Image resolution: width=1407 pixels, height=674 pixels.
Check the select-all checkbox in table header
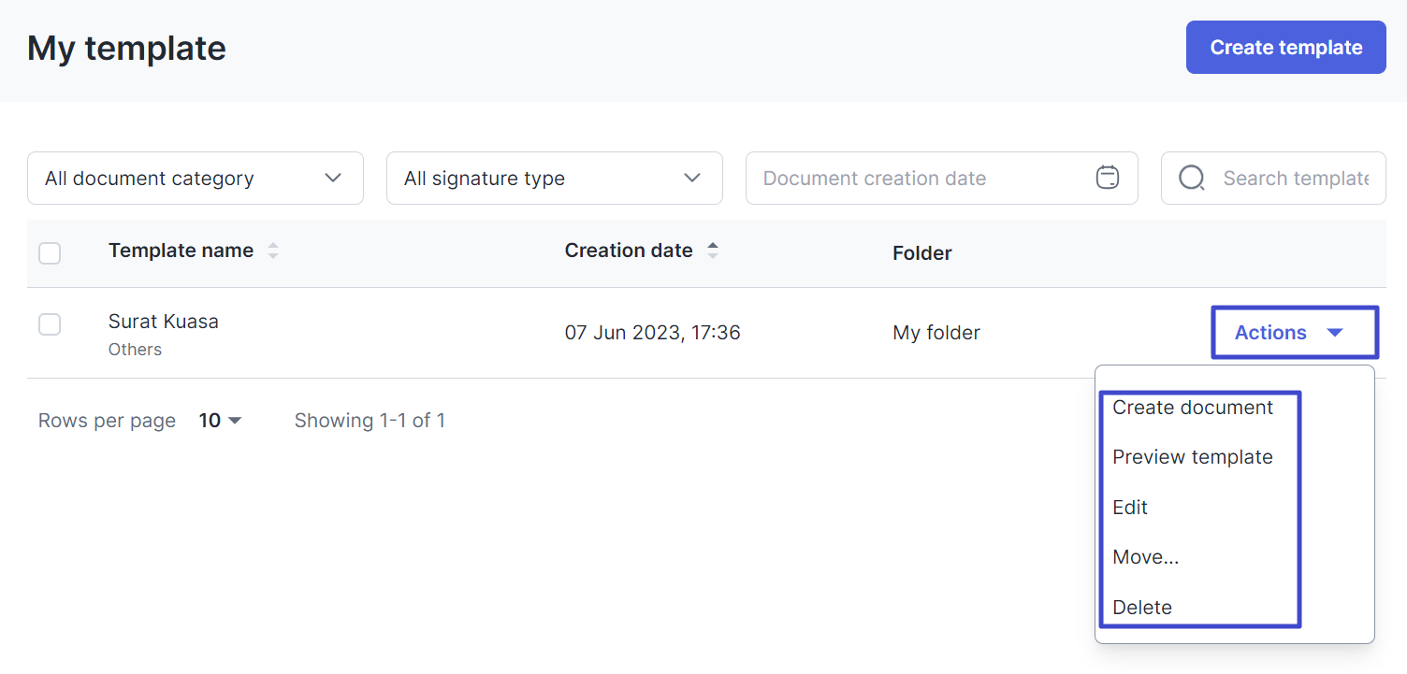coord(50,252)
